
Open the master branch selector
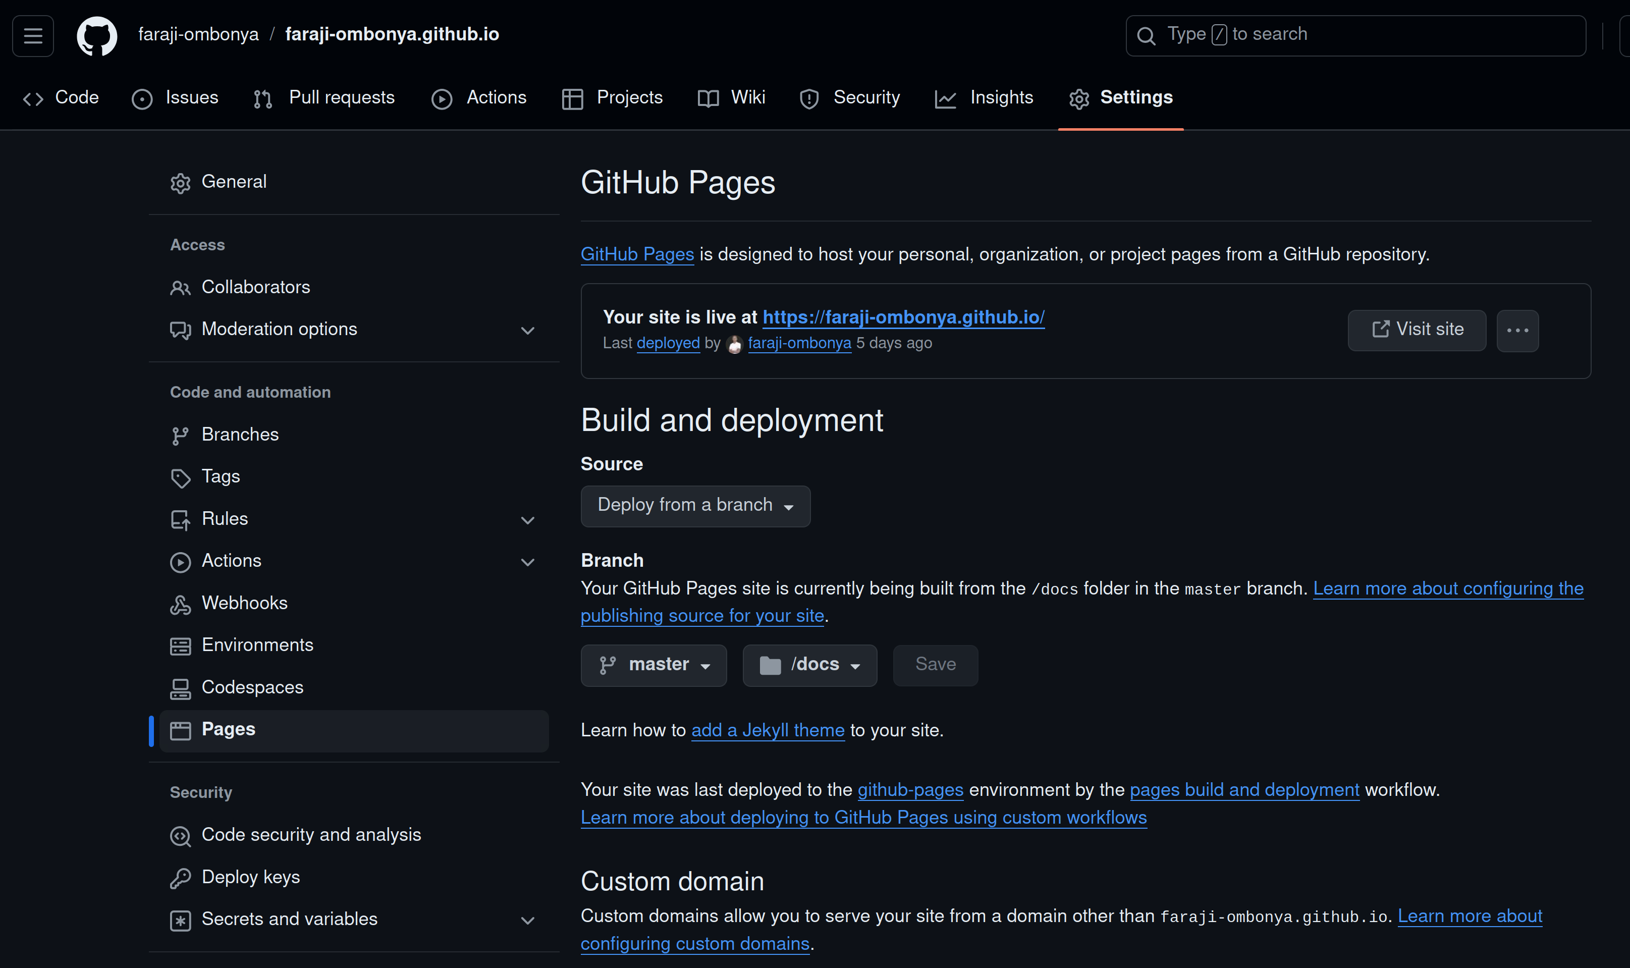click(x=653, y=665)
